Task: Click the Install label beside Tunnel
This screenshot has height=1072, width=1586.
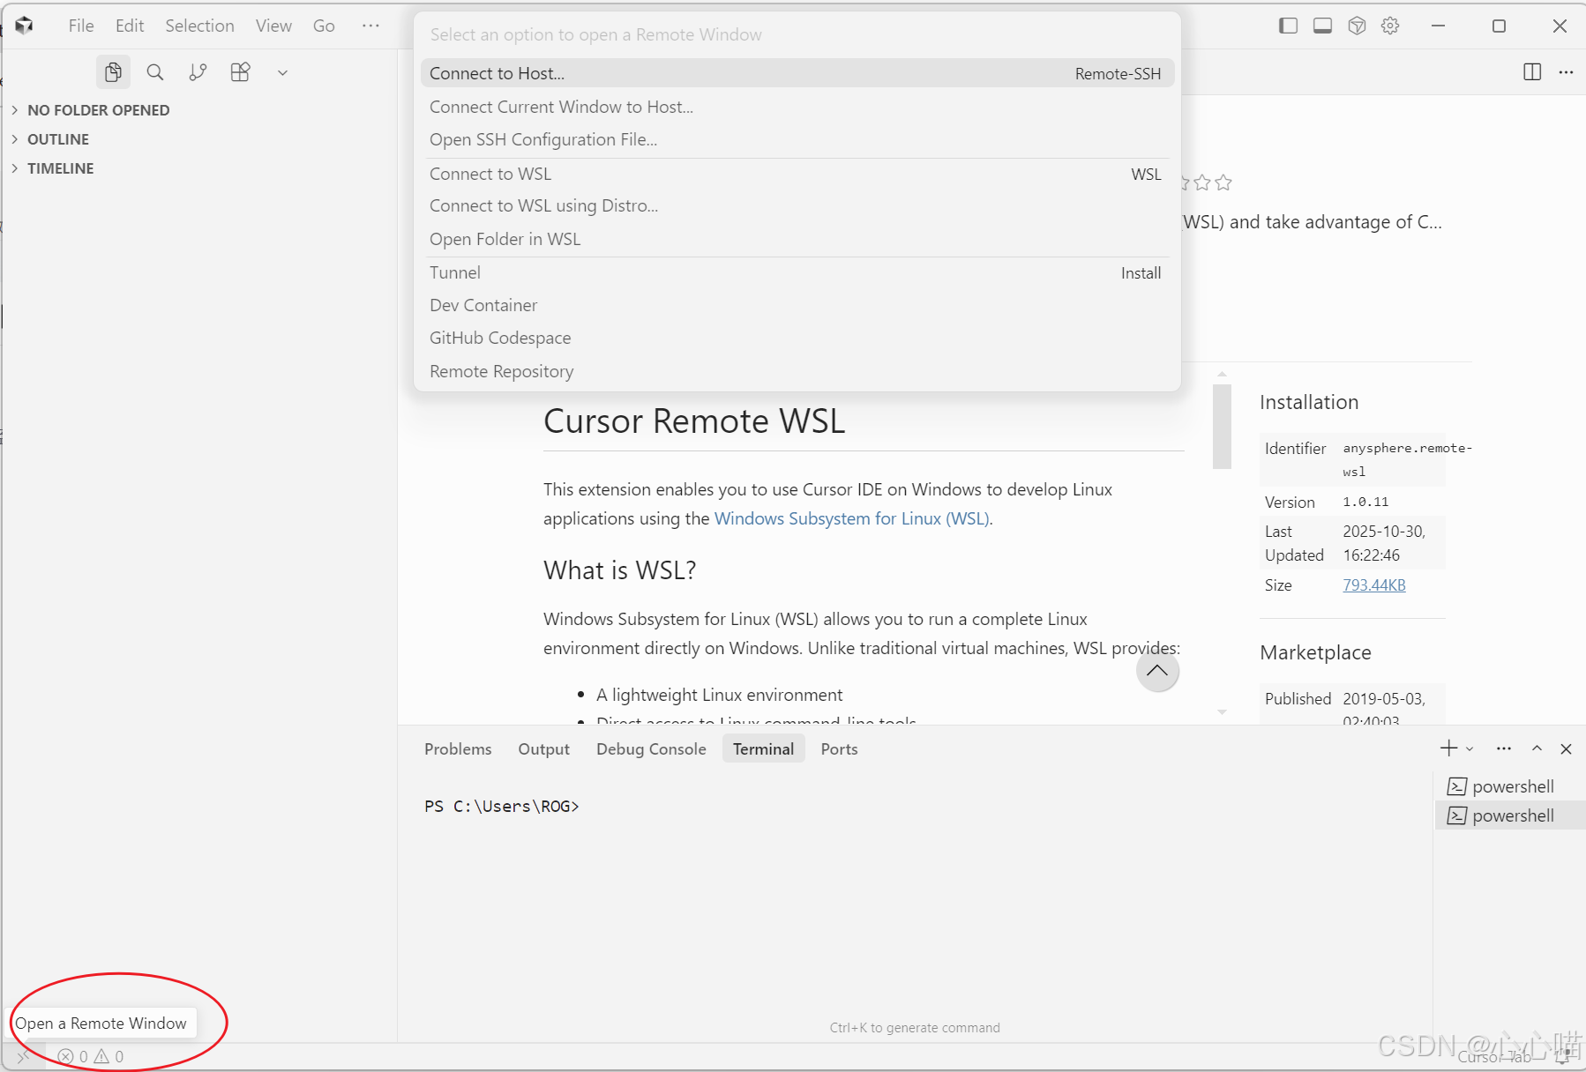Action: tap(1141, 273)
